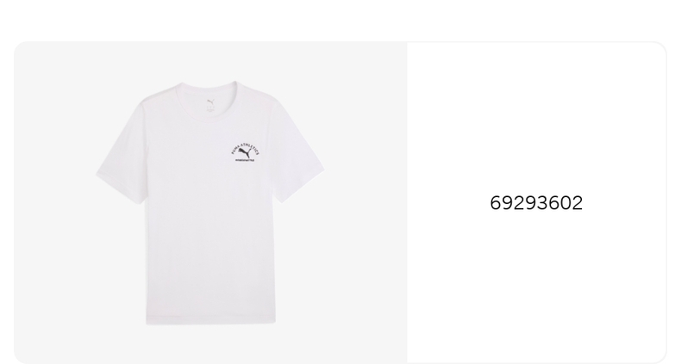Click the white panel above the product code
Viewport: 681px width, 364px height.
[536, 117]
